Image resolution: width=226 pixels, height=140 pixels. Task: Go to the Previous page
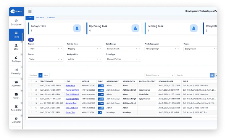pos(33,76)
